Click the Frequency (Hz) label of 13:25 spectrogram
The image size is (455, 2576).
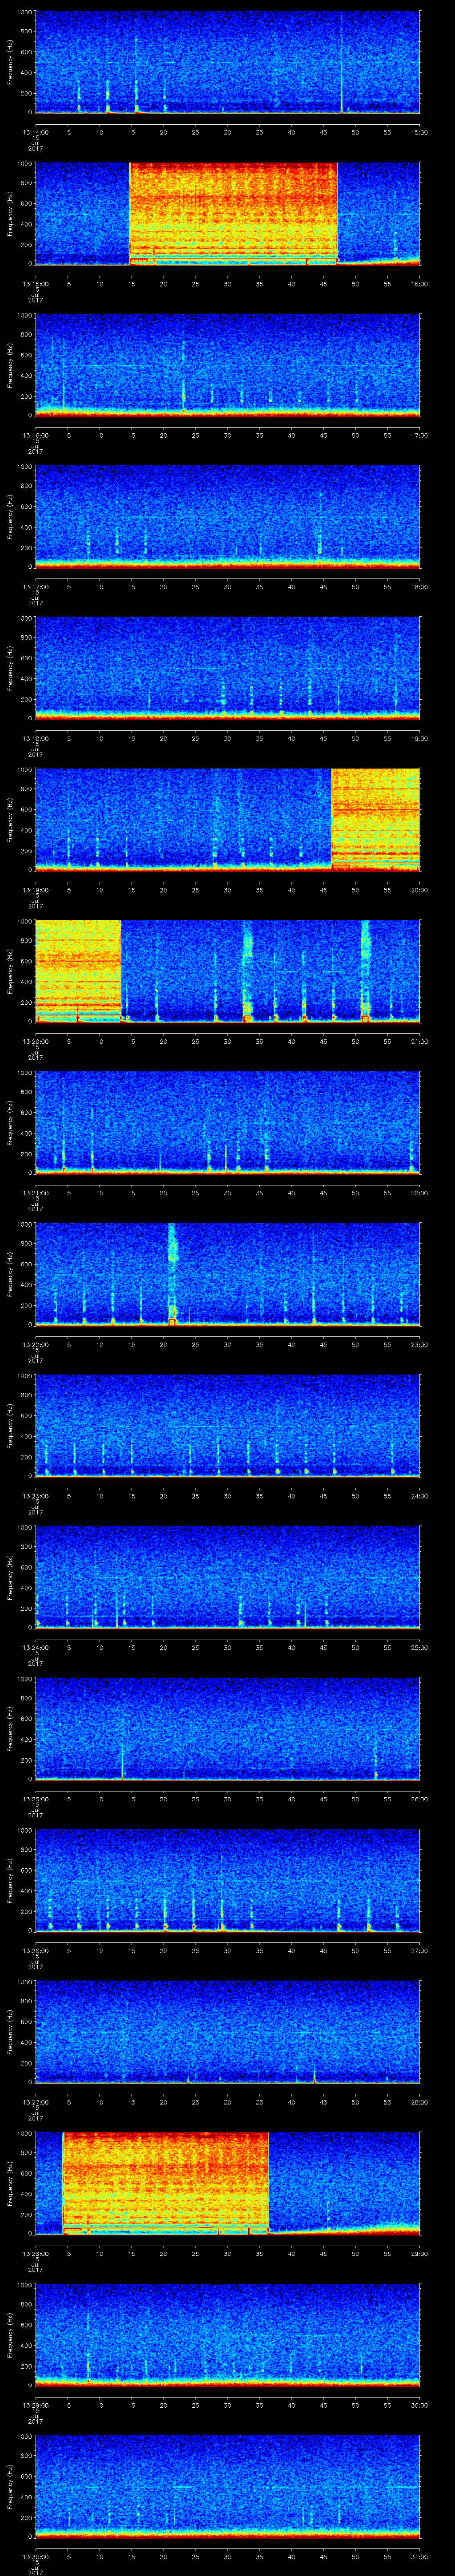pyautogui.click(x=10, y=1727)
